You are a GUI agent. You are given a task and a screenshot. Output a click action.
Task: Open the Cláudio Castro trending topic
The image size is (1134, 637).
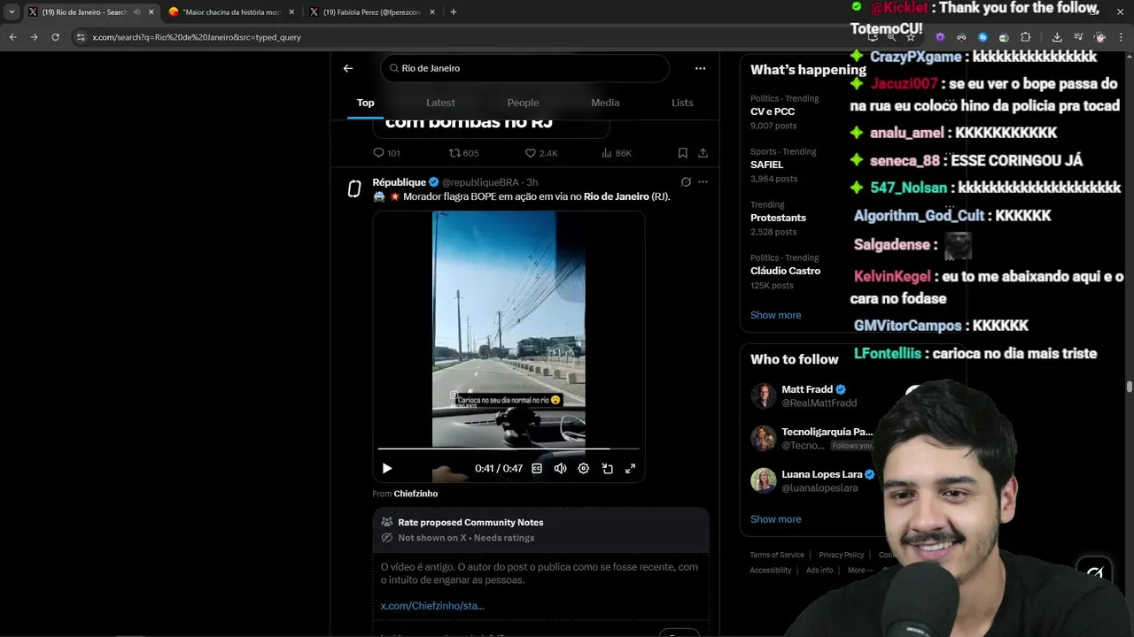[785, 271]
